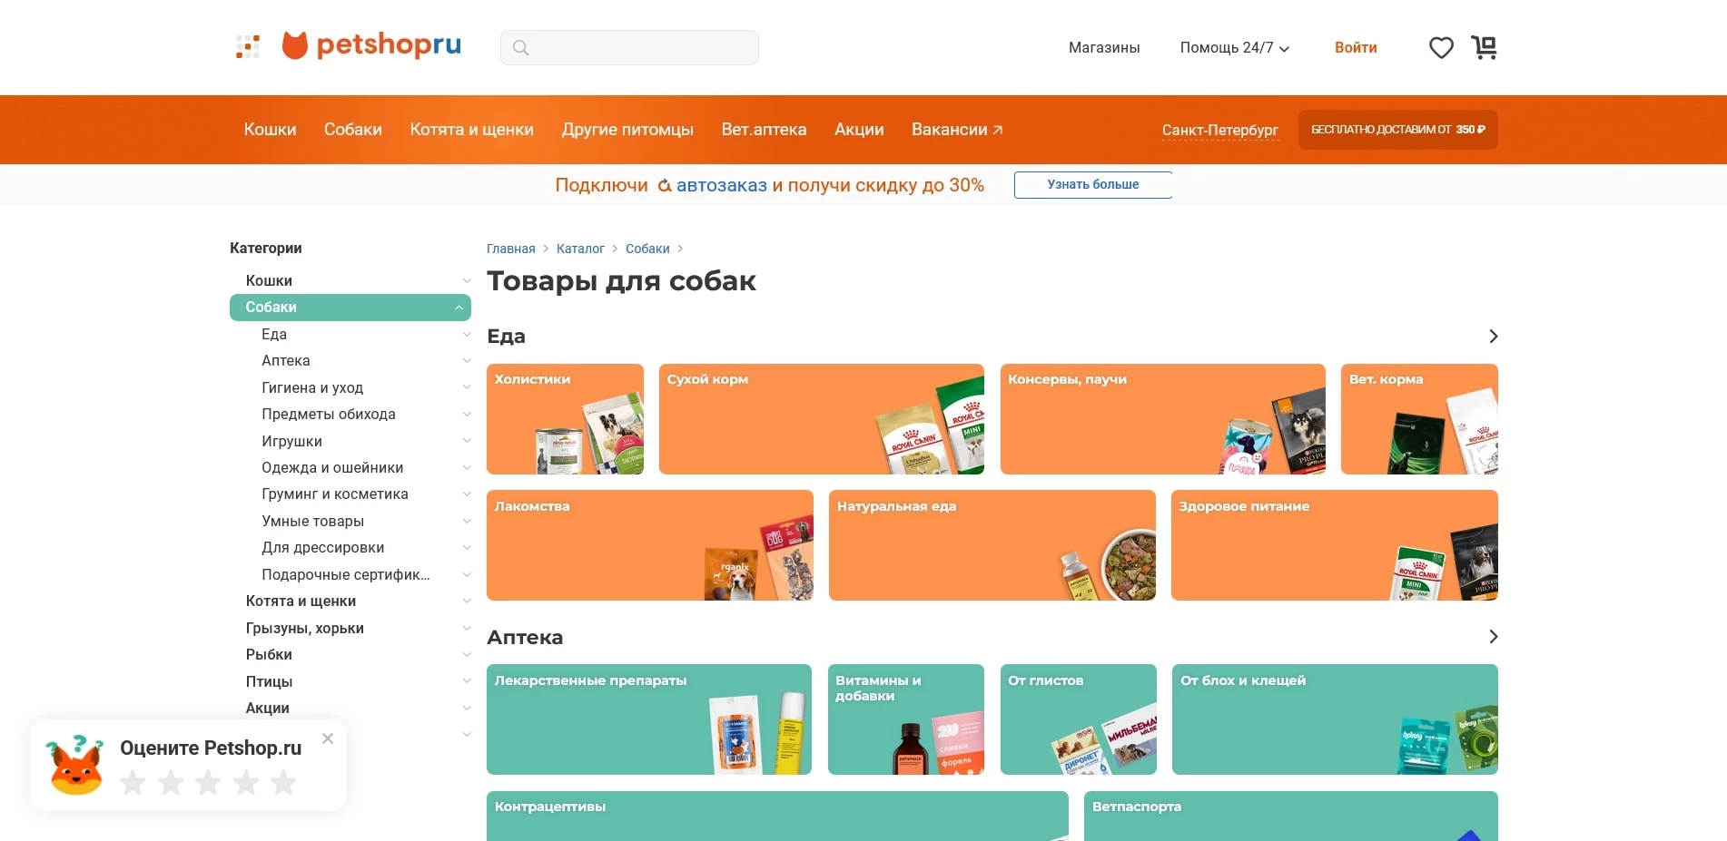Image resolution: width=1727 pixels, height=841 pixels.
Task: Click the arrow next to the Еда heading
Action: pyautogui.click(x=1492, y=336)
